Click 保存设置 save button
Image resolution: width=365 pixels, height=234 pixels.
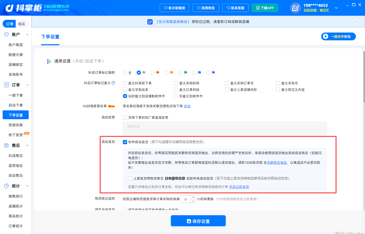(x=198, y=221)
